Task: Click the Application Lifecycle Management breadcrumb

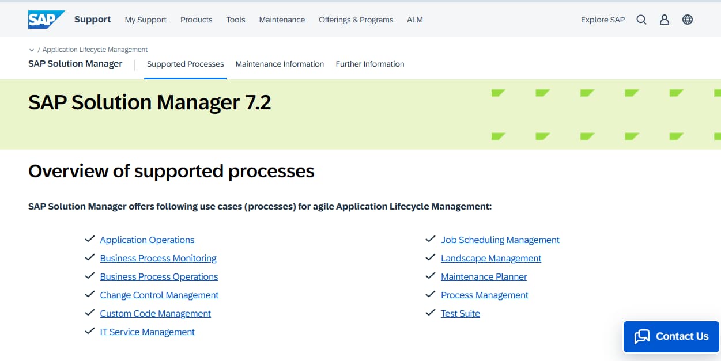Action: 95,50
